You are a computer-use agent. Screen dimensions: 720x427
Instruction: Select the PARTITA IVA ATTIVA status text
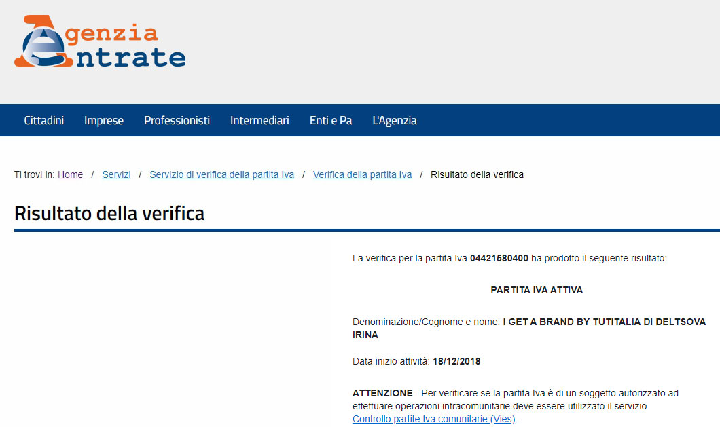point(537,290)
